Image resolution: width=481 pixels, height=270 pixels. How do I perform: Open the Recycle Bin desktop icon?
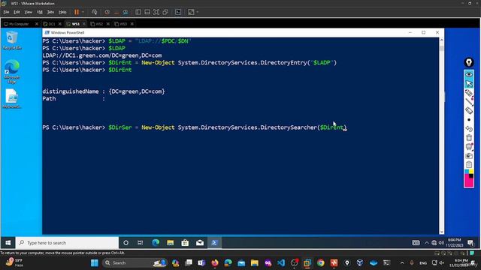tap(12, 40)
